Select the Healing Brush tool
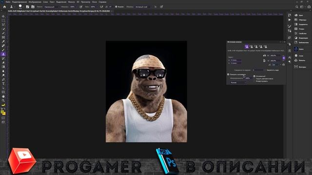312x175 pixels. coord(3,46)
